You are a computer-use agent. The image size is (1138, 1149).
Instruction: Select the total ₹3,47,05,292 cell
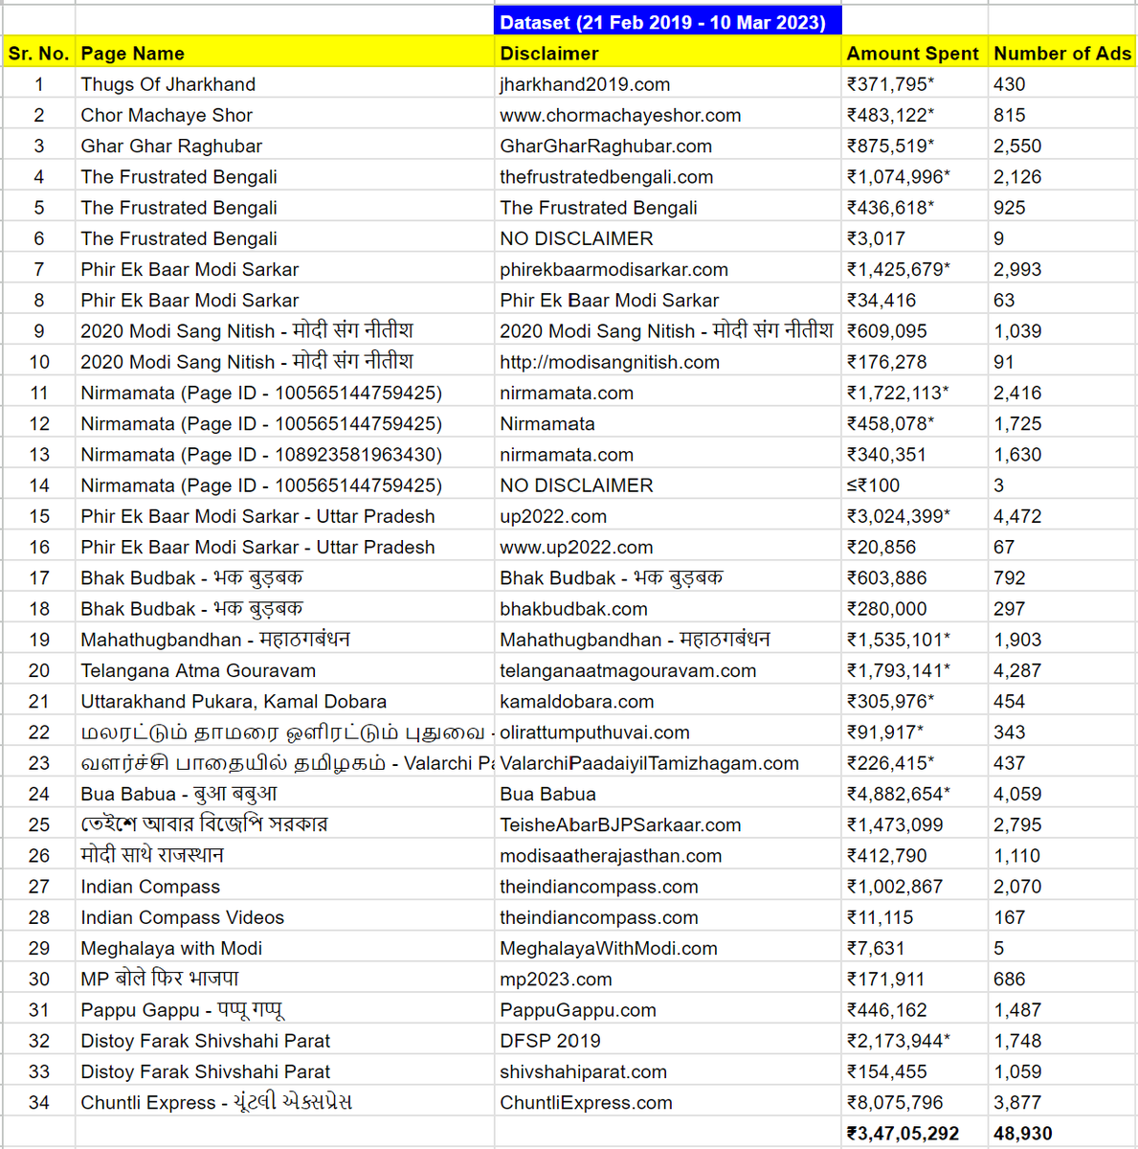(915, 1133)
